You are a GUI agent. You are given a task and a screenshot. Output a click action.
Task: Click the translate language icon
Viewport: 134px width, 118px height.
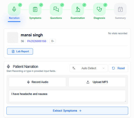(74, 68)
